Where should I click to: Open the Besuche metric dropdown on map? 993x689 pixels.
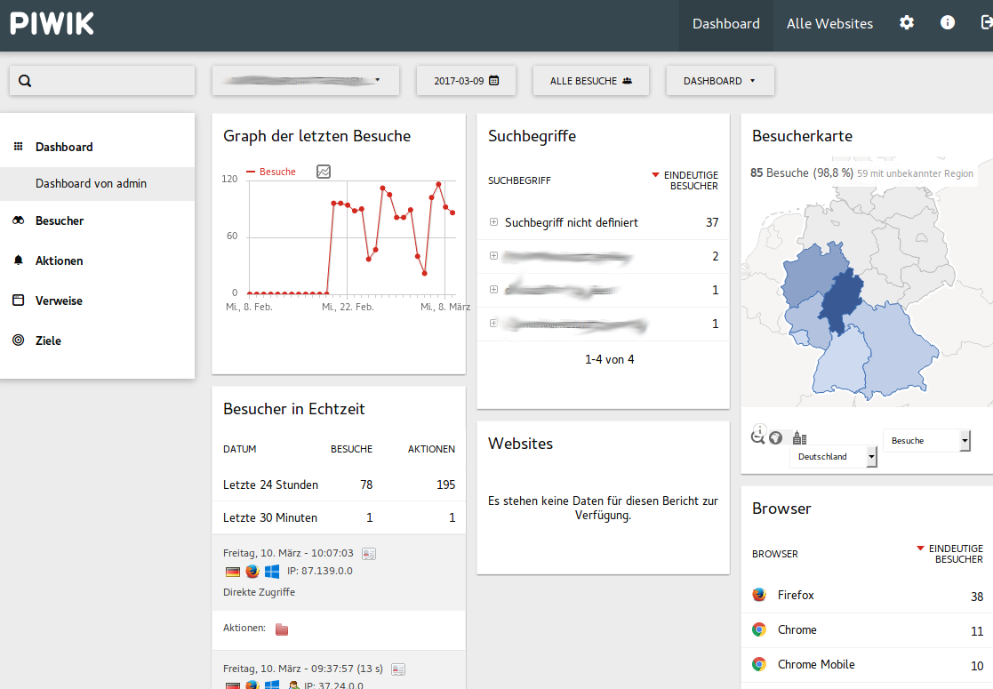[x=926, y=441]
